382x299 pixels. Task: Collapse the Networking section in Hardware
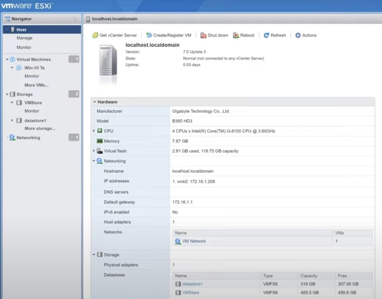click(94, 161)
